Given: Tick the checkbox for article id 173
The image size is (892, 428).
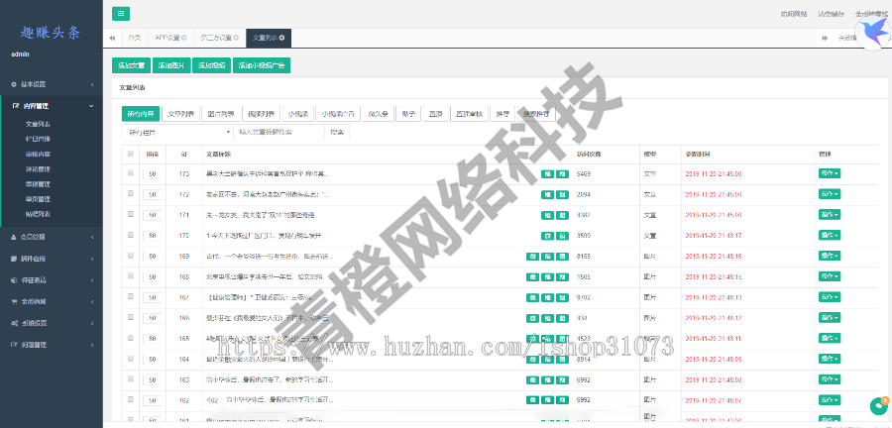Looking at the screenshot, I should pyautogui.click(x=131, y=173).
